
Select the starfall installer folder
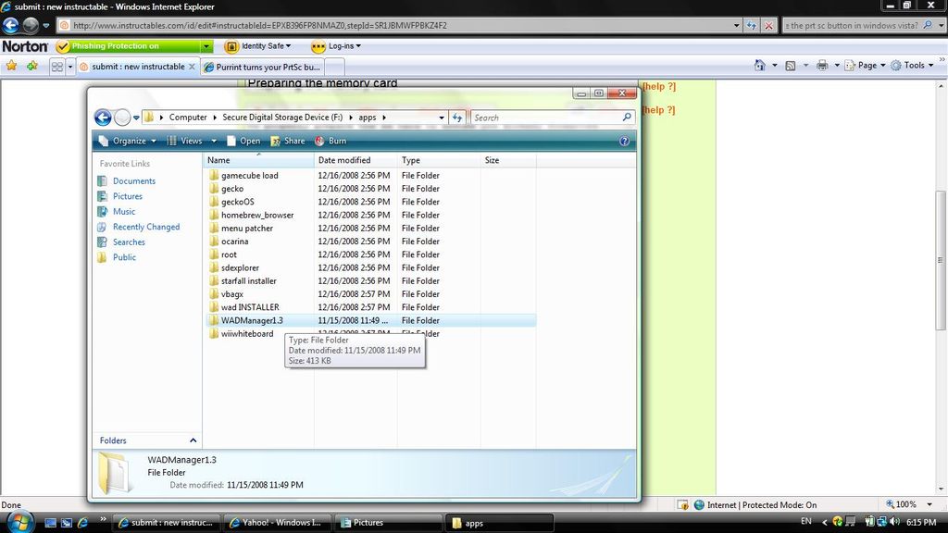point(248,281)
